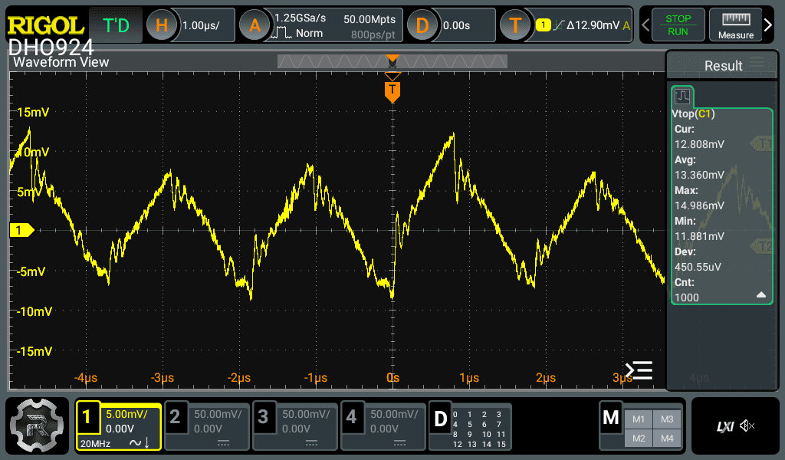
Task: Click the Avg value 13.360mV
Action: 699,175
